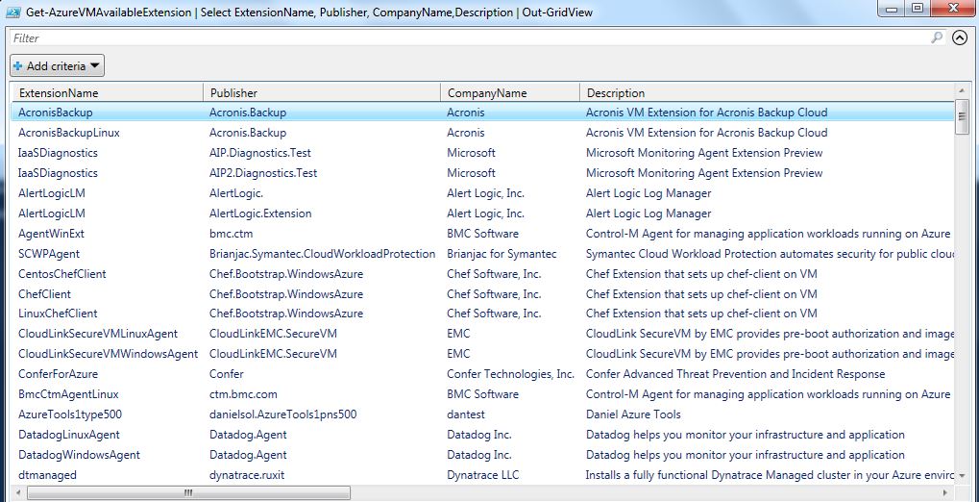This screenshot has height=502, width=979.
Task: Select the BmcCtmAgentLinux row
Action: pyautogui.click(x=483, y=394)
